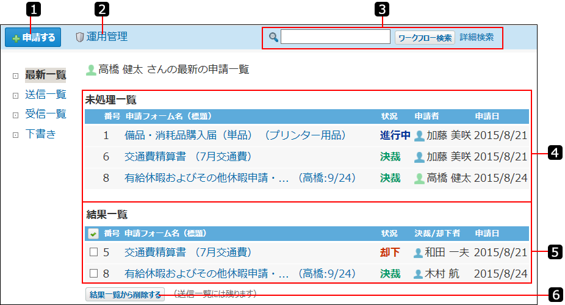Click the user icon beside the page heading

tap(91, 70)
